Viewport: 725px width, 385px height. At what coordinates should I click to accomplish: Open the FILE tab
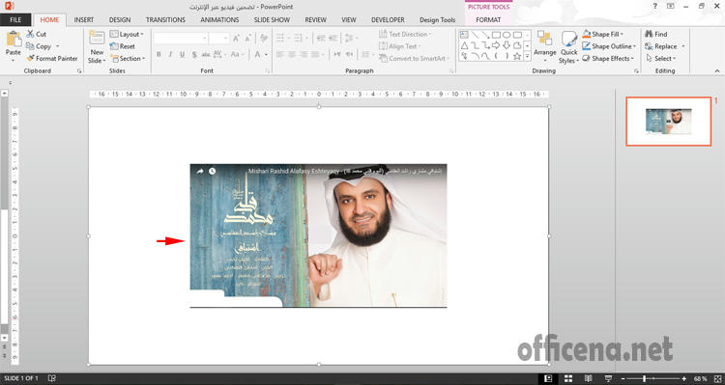15,20
